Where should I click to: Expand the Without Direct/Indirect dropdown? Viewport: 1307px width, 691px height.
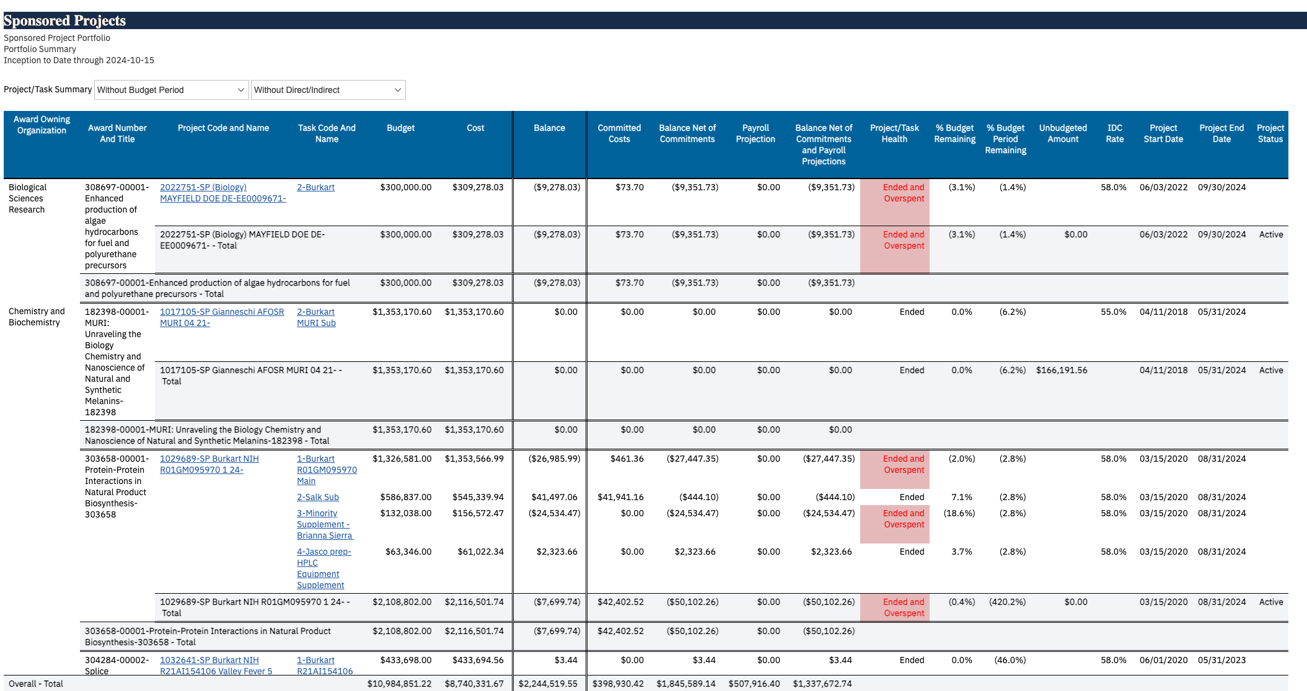point(328,90)
